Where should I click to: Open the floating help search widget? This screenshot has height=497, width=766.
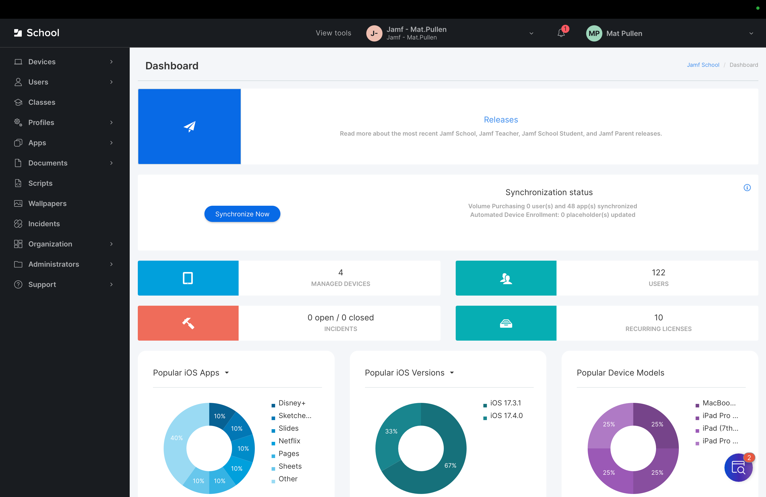point(738,467)
